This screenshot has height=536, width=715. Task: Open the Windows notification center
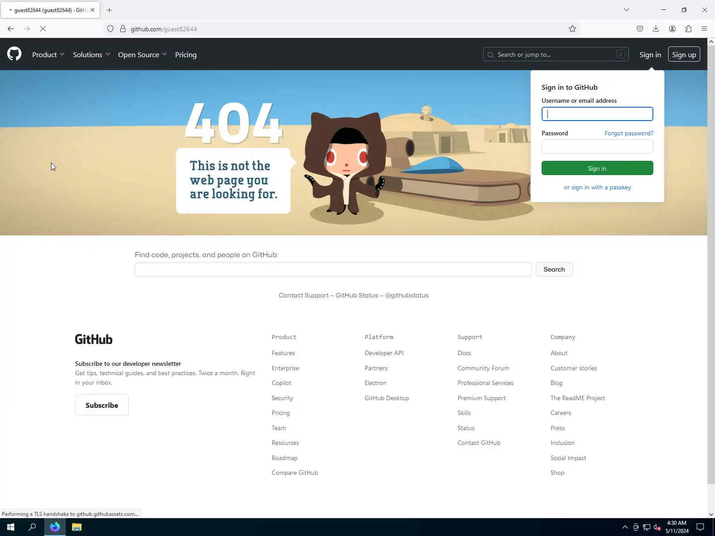pos(700,527)
